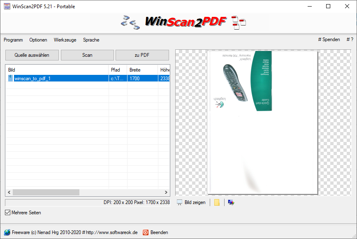
Task: Open the # Spenden menu item
Action: 329,39
